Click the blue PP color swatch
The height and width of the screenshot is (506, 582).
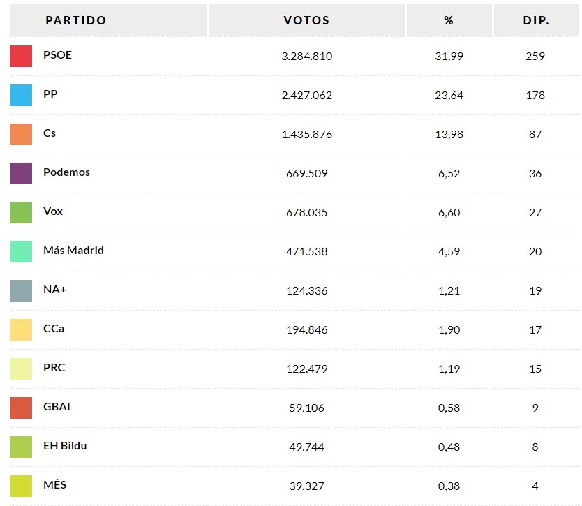[x=21, y=95]
